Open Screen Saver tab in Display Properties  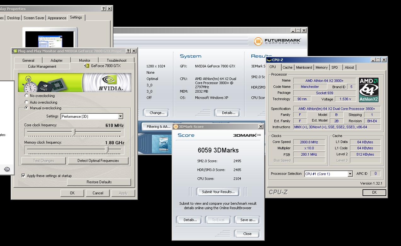click(34, 18)
